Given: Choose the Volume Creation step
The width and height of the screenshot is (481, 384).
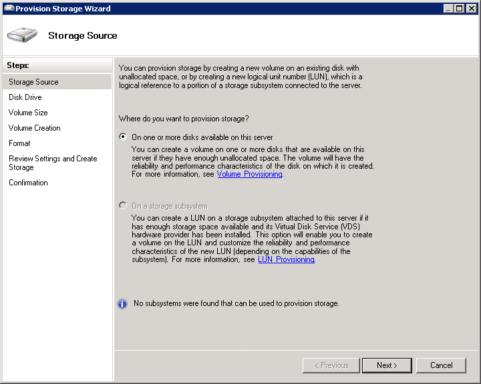Looking at the screenshot, I should pyautogui.click(x=34, y=128).
